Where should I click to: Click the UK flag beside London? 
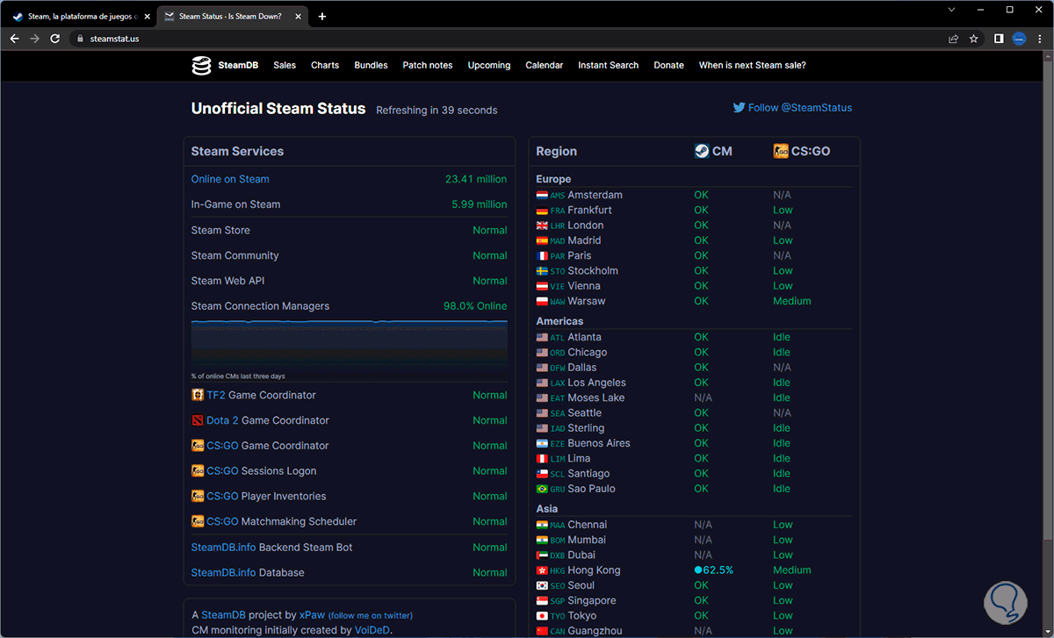click(542, 226)
